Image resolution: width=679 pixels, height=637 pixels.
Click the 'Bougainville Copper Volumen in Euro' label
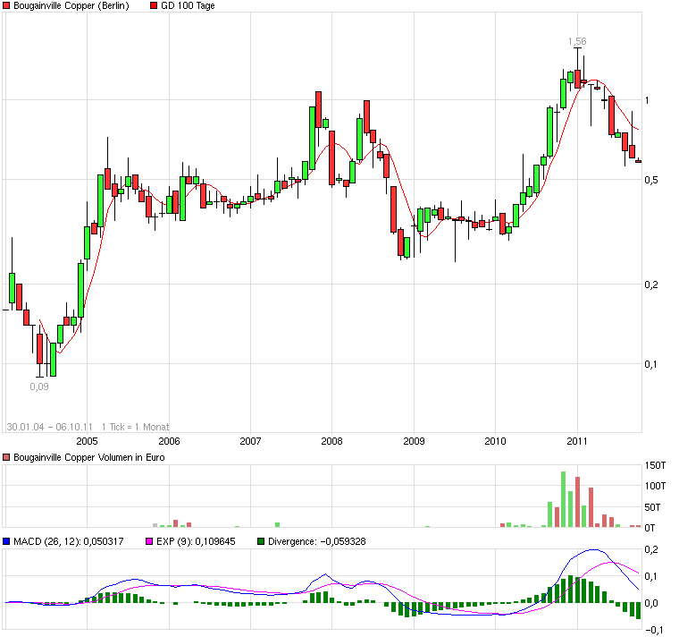[x=89, y=457]
